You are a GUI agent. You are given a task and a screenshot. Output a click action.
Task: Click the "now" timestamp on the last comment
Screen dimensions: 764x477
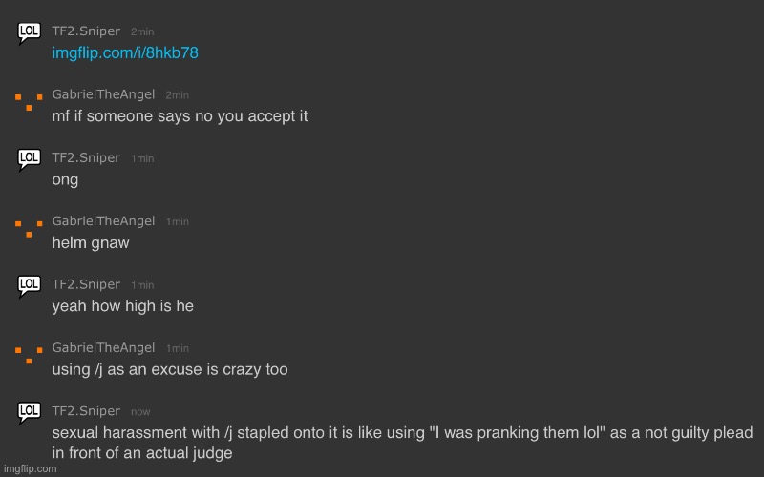click(x=140, y=411)
